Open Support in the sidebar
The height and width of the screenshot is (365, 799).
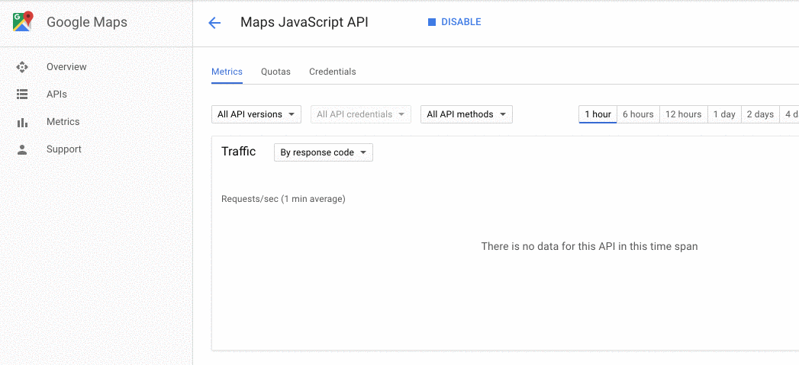coord(63,149)
